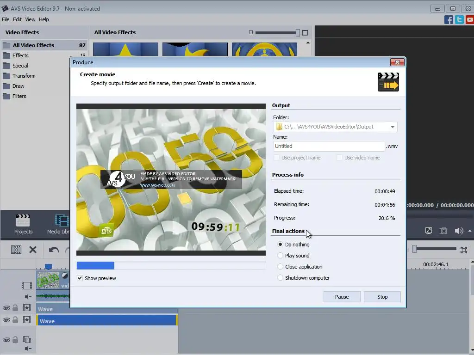Select the Special category
Screen dimensions: 474x355
point(20,66)
